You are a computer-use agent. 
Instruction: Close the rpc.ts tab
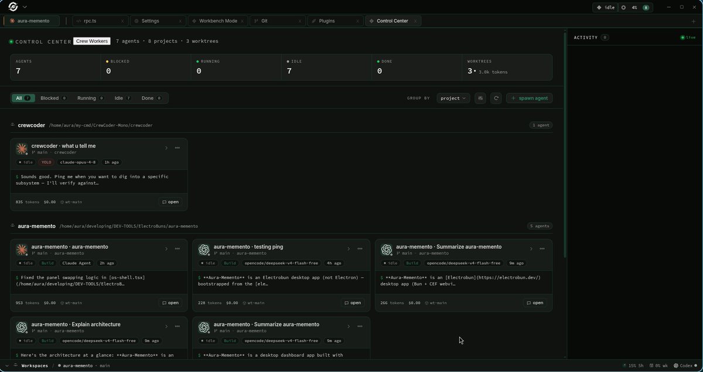click(122, 21)
